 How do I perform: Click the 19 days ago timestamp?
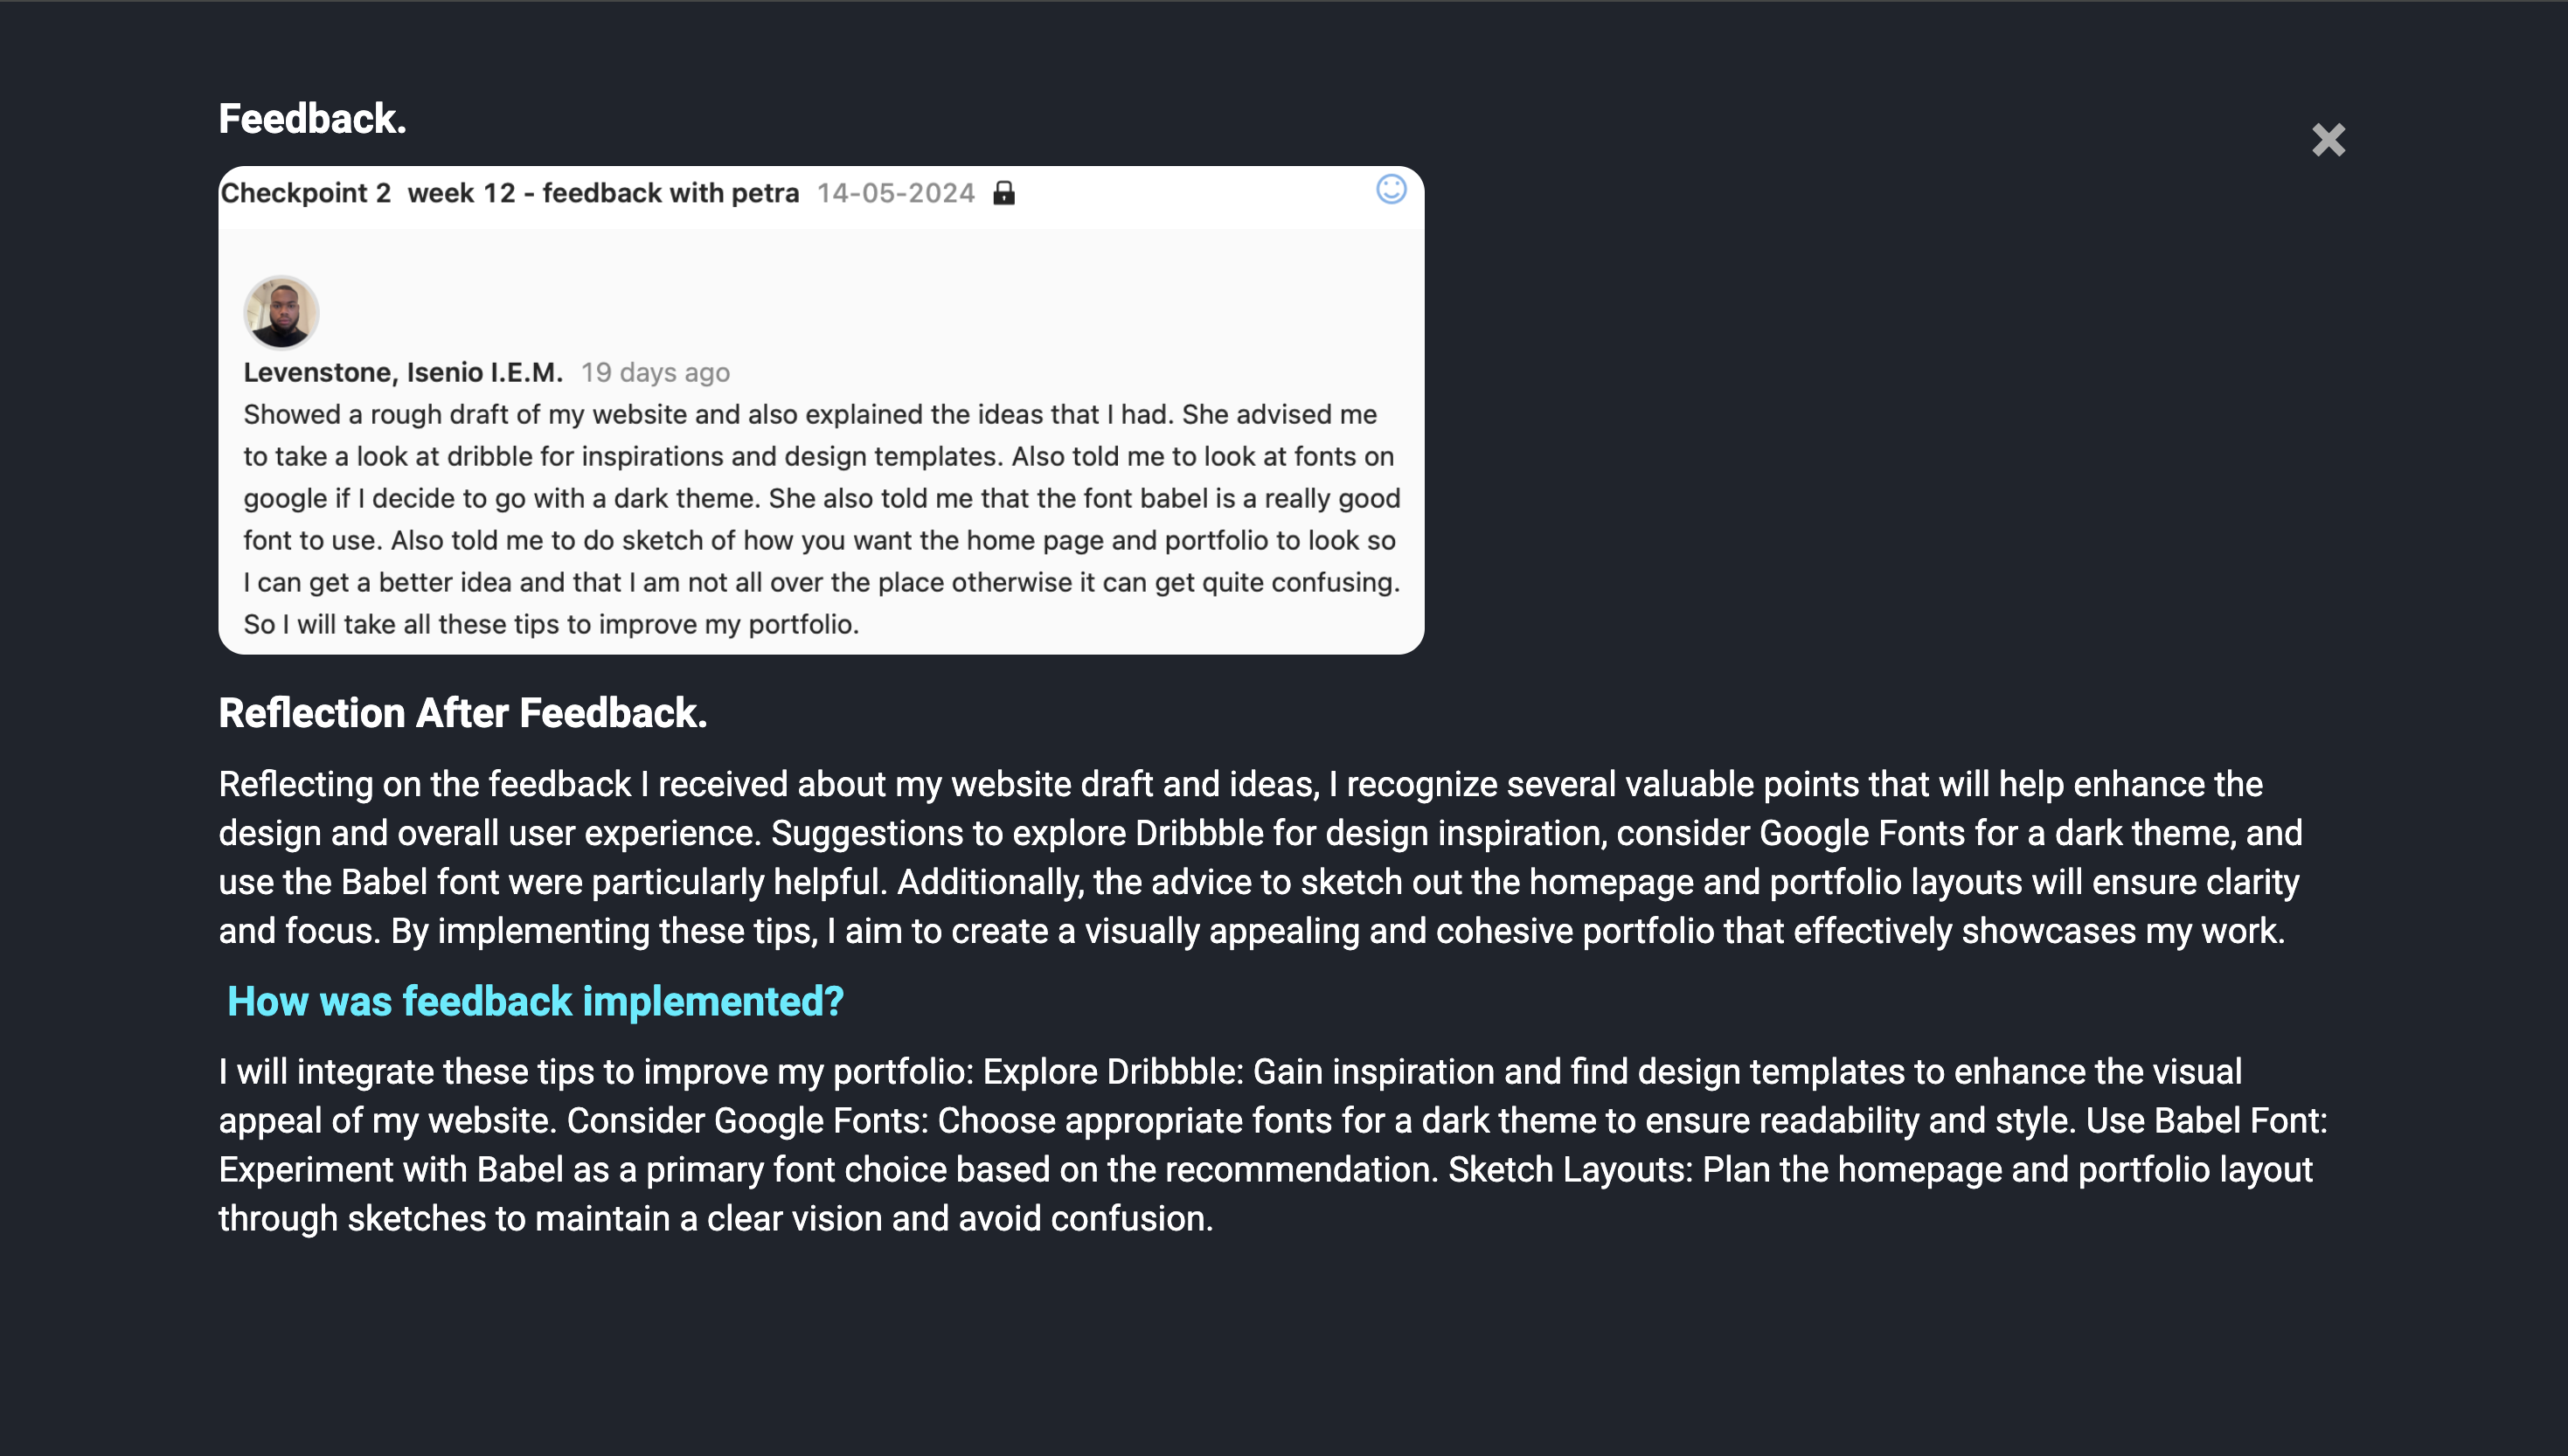click(x=655, y=373)
